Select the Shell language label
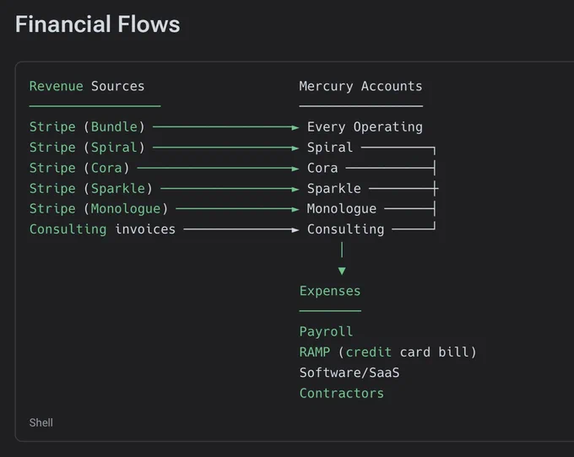Image resolution: width=574 pixels, height=457 pixels. tap(41, 422)
